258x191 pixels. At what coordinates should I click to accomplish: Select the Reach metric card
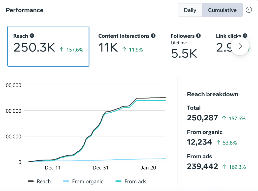click(x=48, y=46)
